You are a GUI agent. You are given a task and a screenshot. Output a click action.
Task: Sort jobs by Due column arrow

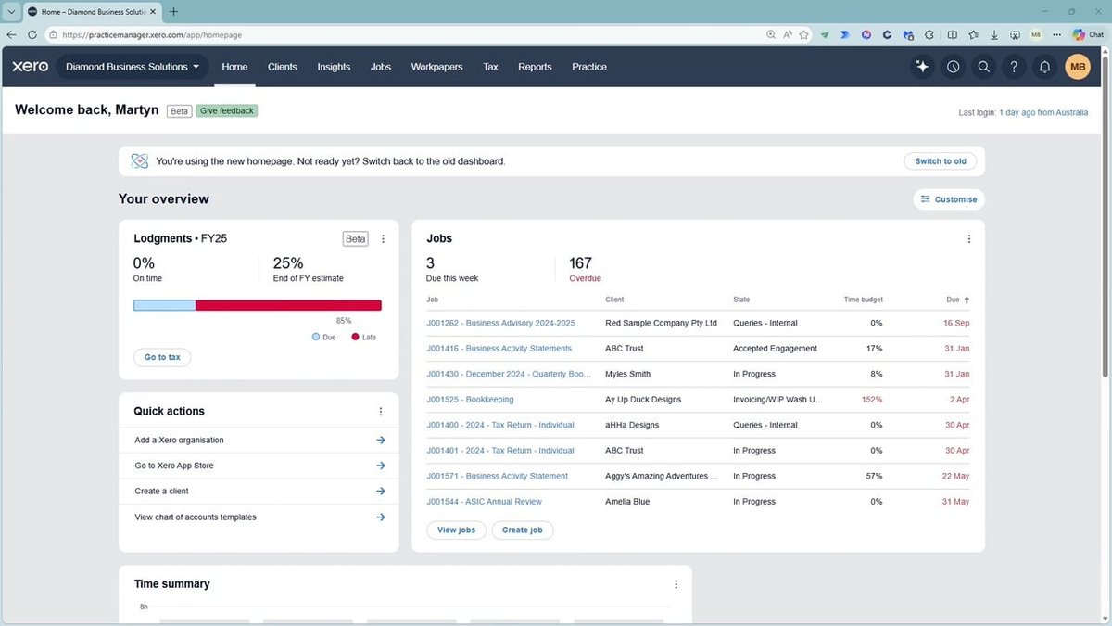click(x=967, y=300)
